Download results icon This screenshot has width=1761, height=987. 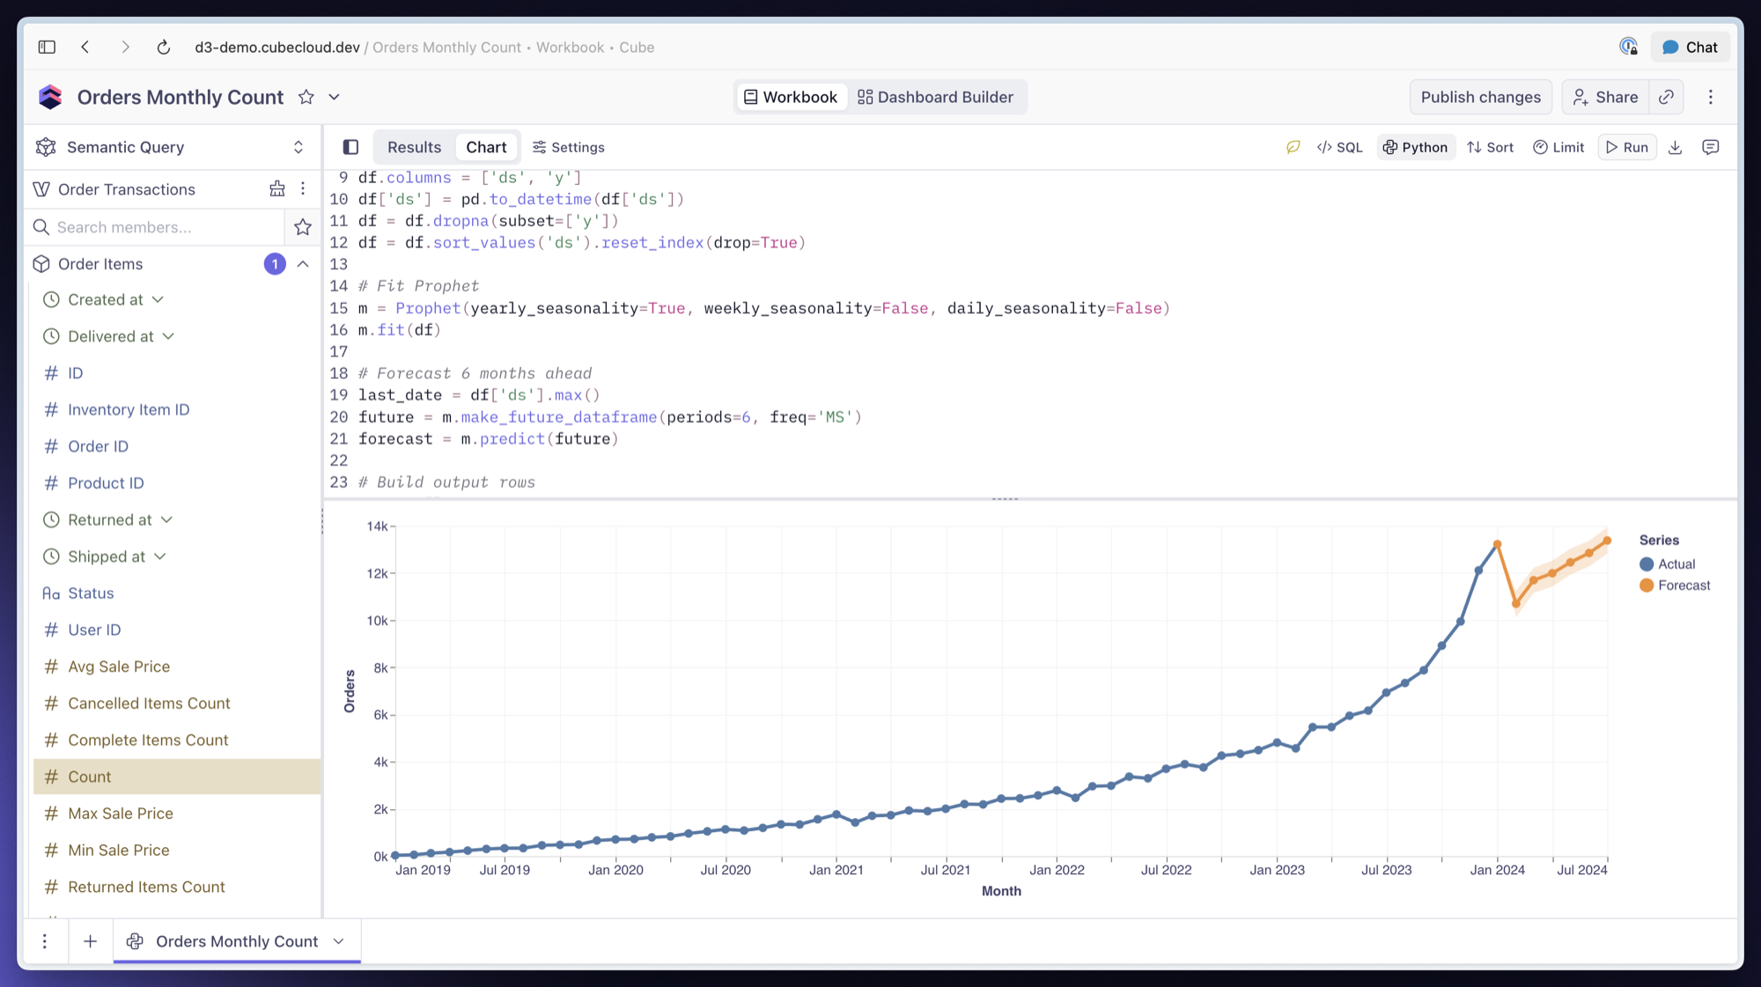[1676, 147]
